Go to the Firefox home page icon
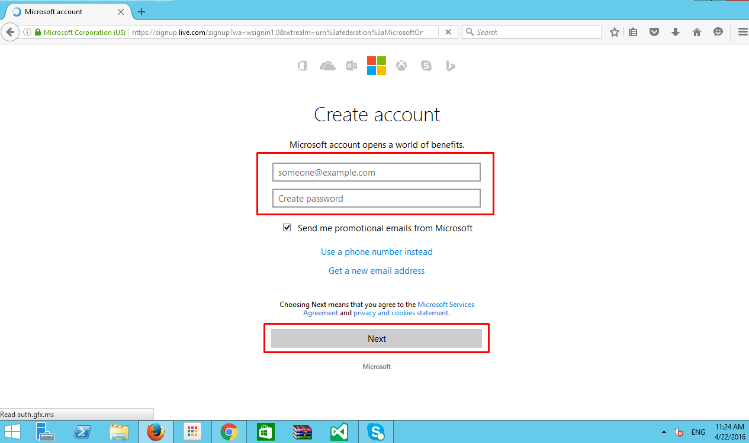This screenshot has width=749, height=443. point(697,33)
